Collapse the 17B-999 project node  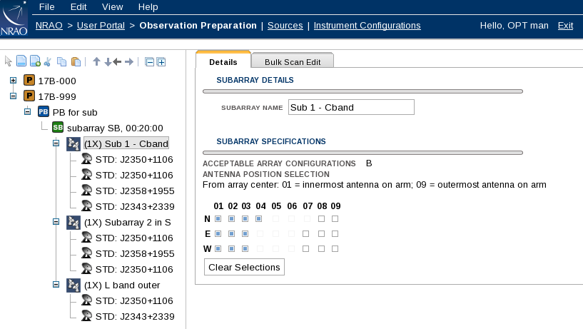point(14,96)
